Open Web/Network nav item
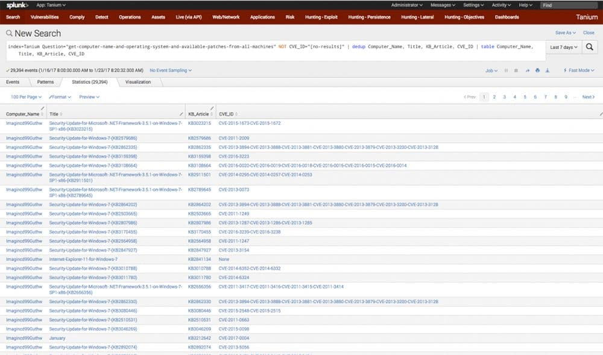This screenshot has height=355, width=603. point(226,17)
